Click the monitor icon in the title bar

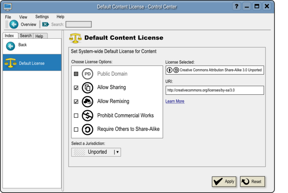pyautogui.click(x=8, y=7)
